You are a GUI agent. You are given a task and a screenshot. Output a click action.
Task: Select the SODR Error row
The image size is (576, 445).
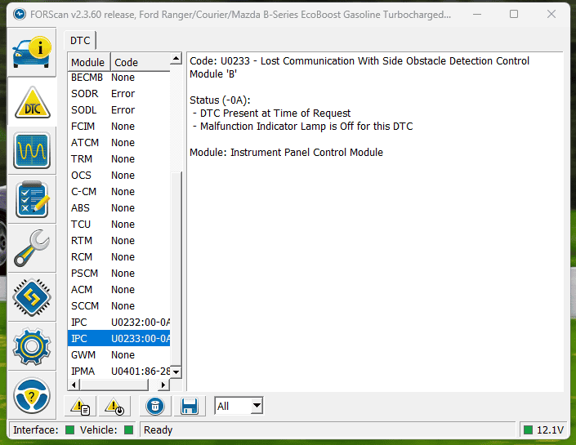118,94
